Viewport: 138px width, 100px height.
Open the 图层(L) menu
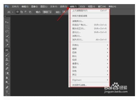point(44,7)
